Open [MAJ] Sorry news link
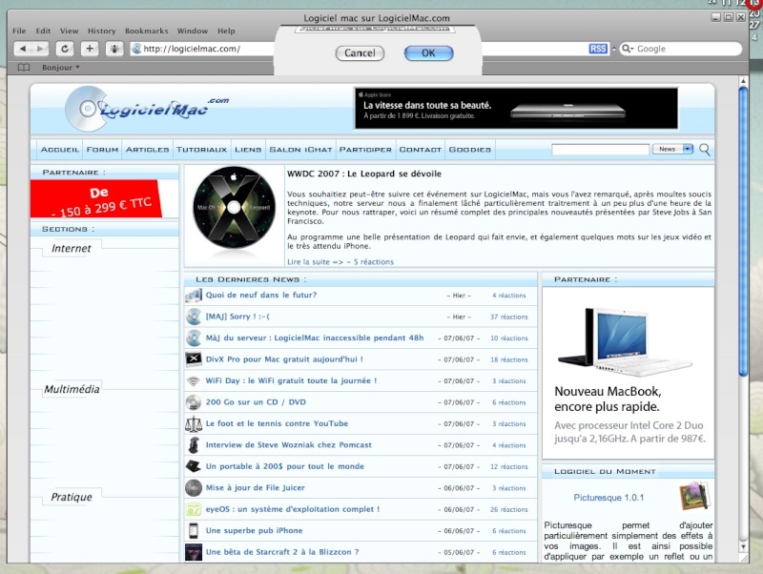 pyautogui.click(x=237, y=317)
